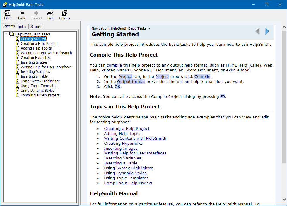
Task: Click the topic icon beside Inserting Variables
Action: [x=18, y=71]
